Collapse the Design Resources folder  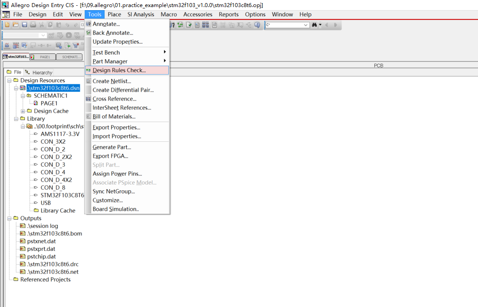9,80
